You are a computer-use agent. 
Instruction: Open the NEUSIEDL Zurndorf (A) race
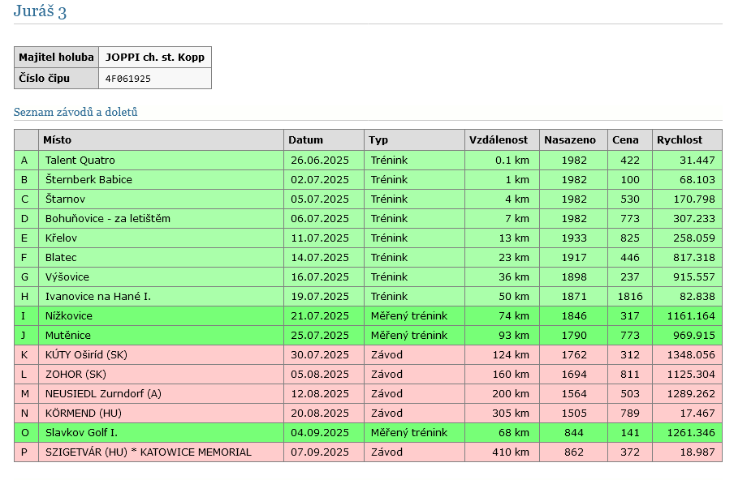(103, 394)
